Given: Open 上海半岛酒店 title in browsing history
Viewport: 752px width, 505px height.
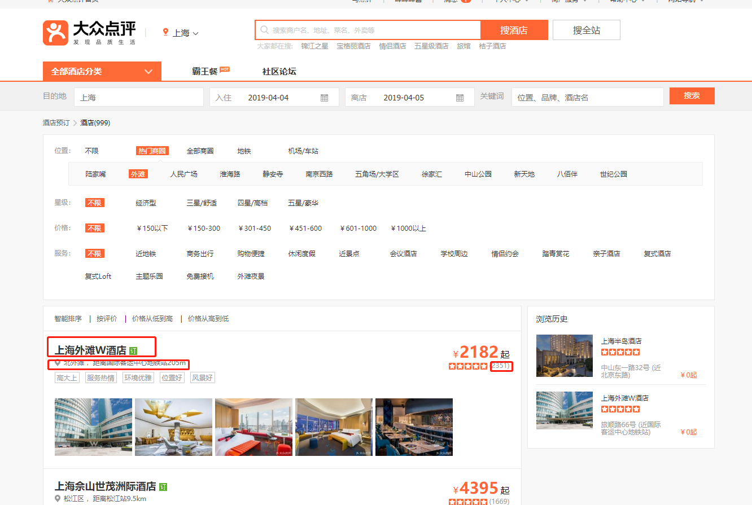Looking at the screenshot, I should [621, 341].
